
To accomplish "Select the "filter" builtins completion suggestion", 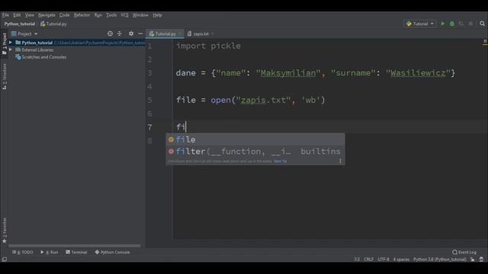I will pos(255,151).
